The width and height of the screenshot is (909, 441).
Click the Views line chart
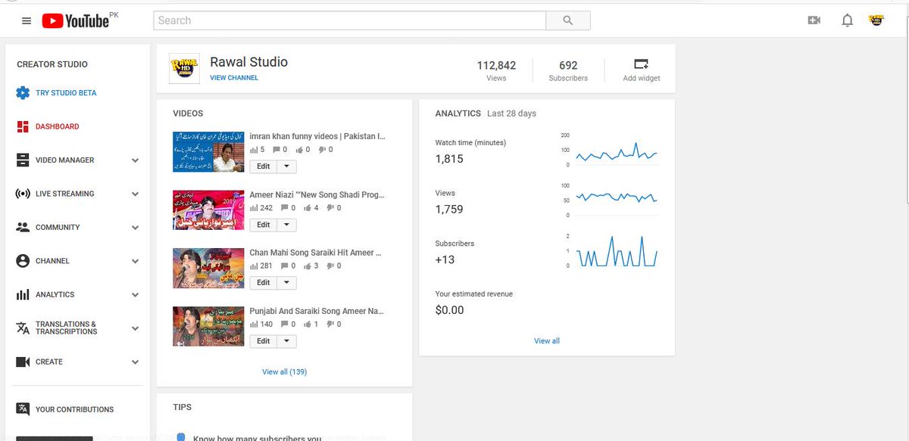pyautogui.click(x=616, y=198)
